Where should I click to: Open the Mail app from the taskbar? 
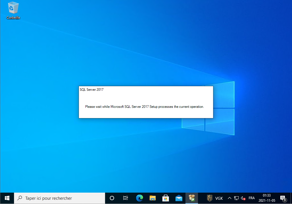click(x=179, y=198)
